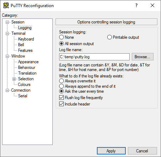Click the help question mark icon
This screenshot has height=157, width=161.
click(136, 5)
